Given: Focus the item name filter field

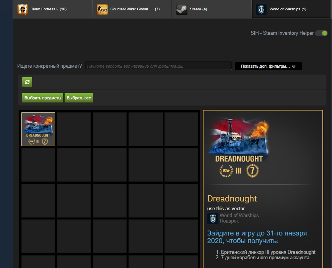Looking at the screenshot, I should coord(159,66).
